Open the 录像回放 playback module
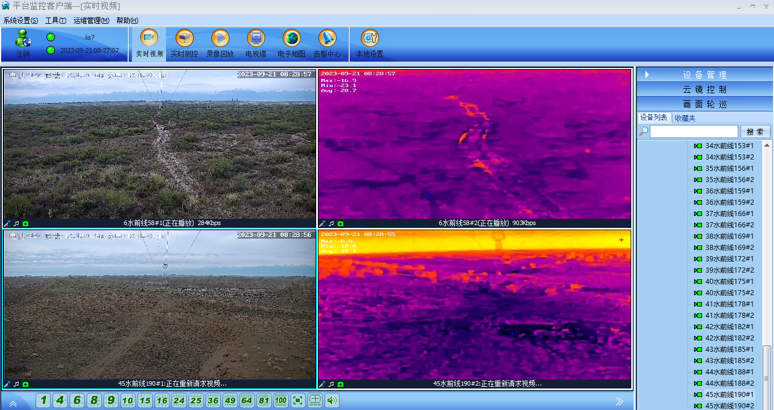 (x=220, y=44)
